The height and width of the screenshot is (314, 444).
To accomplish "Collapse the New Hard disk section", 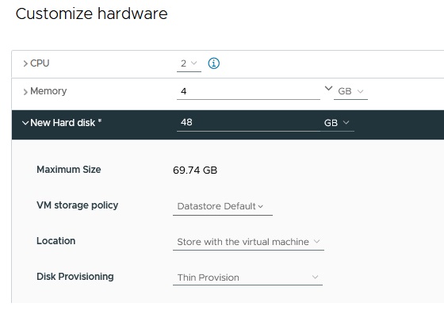I will pyautogui.click(x=25, y=123).
